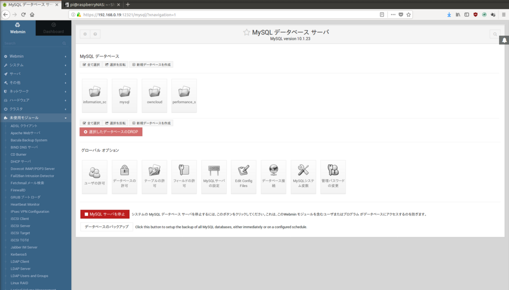Open Fail2Ban Intrusion Detector module
The image size is (509, 290).
coord(32,176)
